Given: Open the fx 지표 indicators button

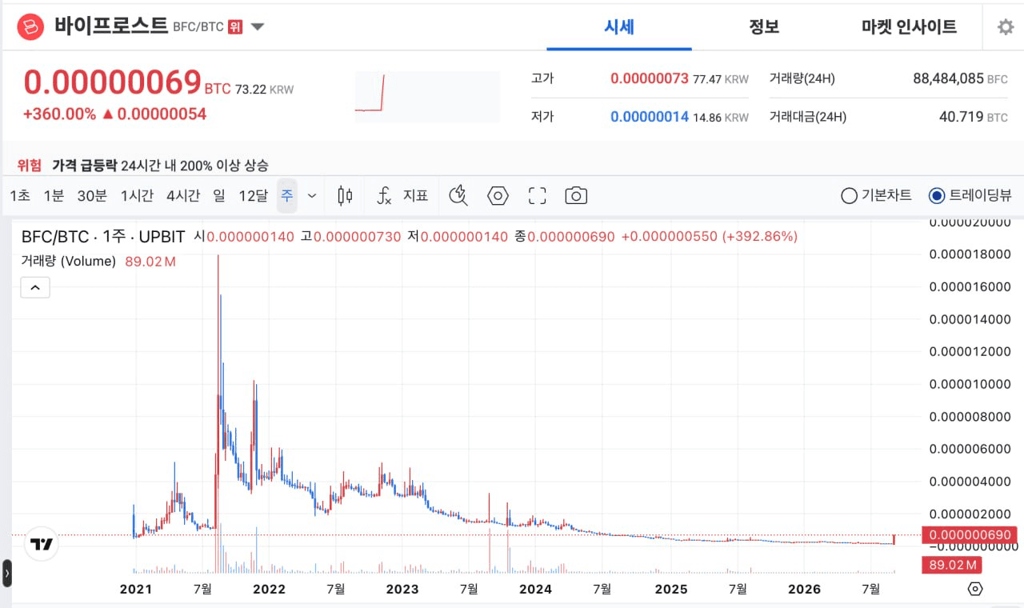Looking at the screenshot, I should point(402,195).
